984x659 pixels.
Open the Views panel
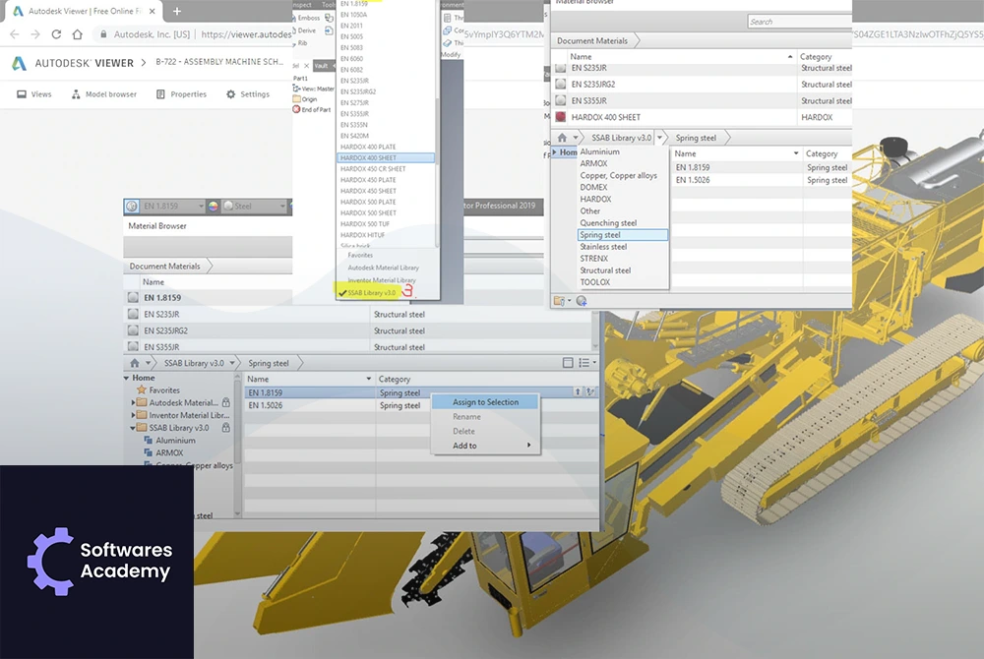click(34, 94)
